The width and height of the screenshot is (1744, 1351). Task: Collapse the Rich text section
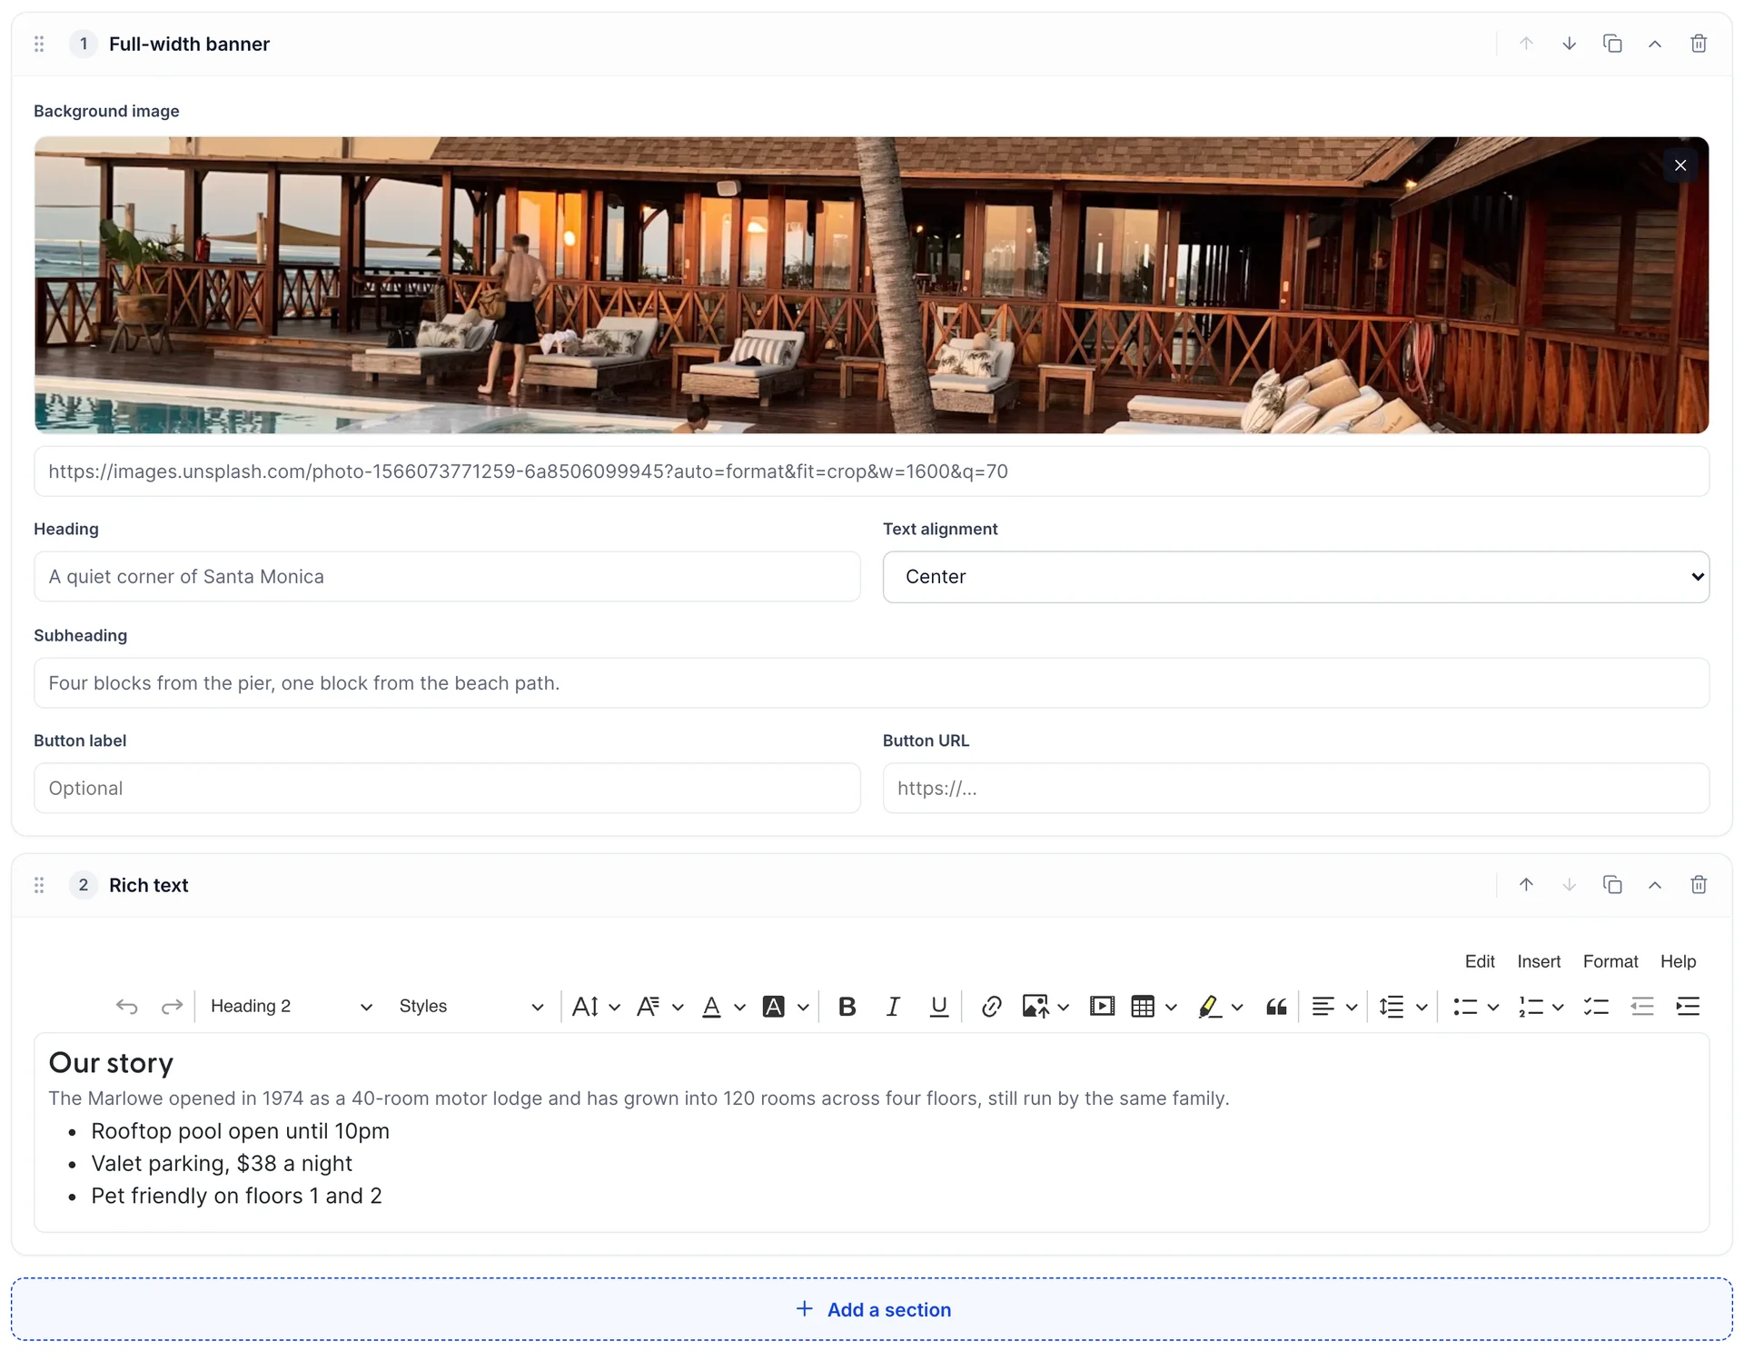click(x=1655, y=885)
